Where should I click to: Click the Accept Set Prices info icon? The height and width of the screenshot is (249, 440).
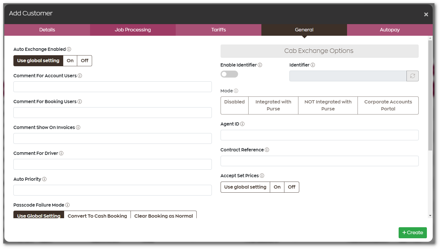262,175
